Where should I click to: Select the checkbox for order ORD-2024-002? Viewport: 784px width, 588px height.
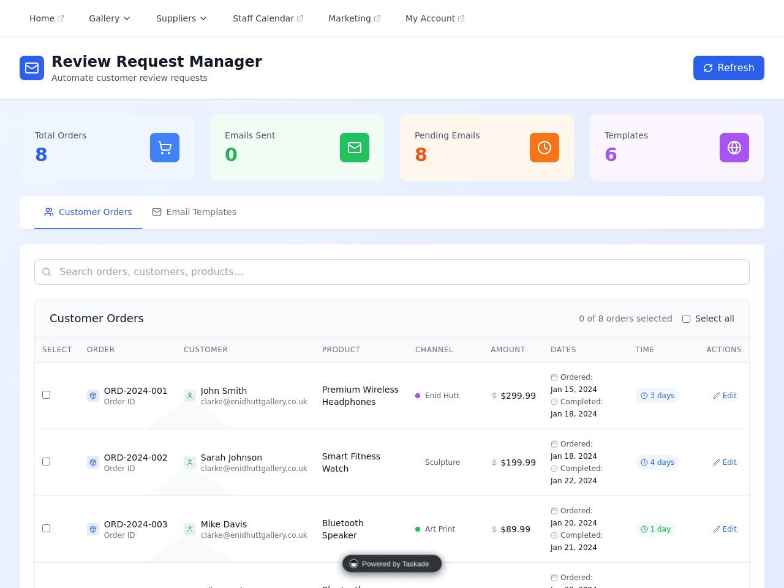(46, 461)
